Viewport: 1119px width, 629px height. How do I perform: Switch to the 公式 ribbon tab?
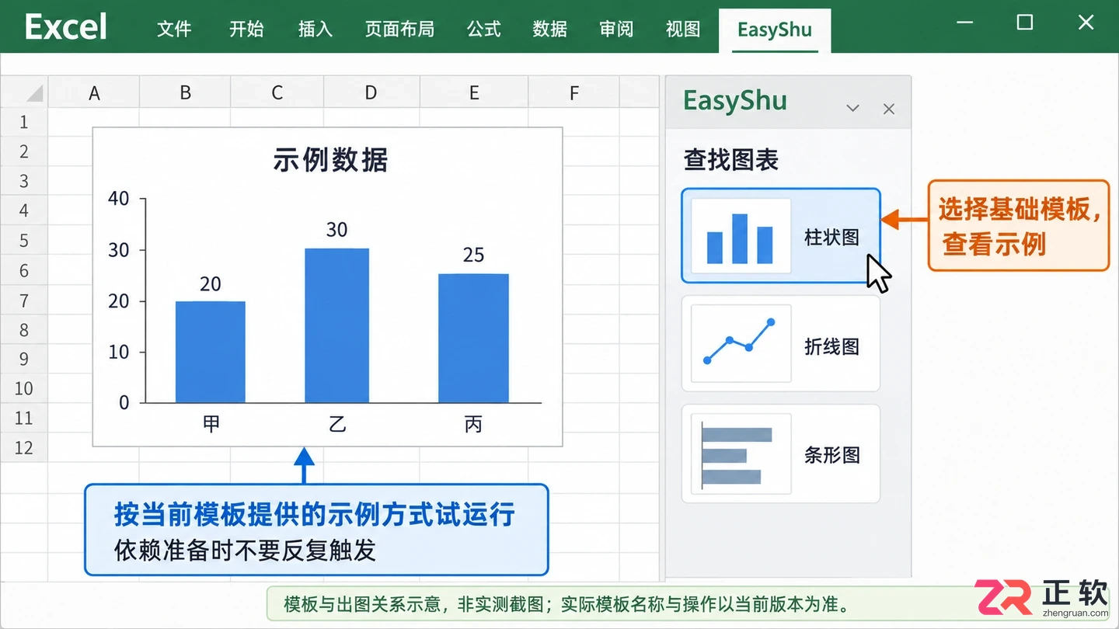click(484, 30)
